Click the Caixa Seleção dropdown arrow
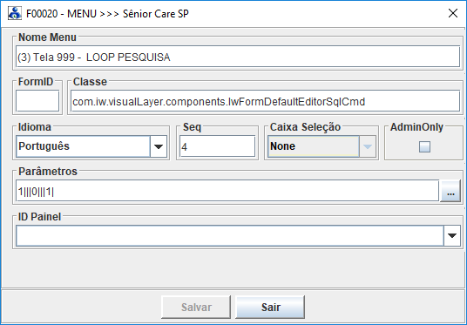 coord(368,146)
